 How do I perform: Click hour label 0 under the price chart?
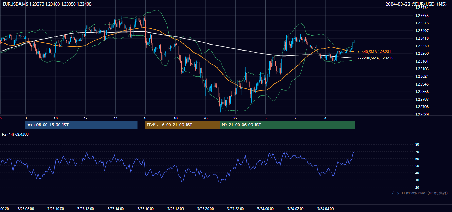266,118
